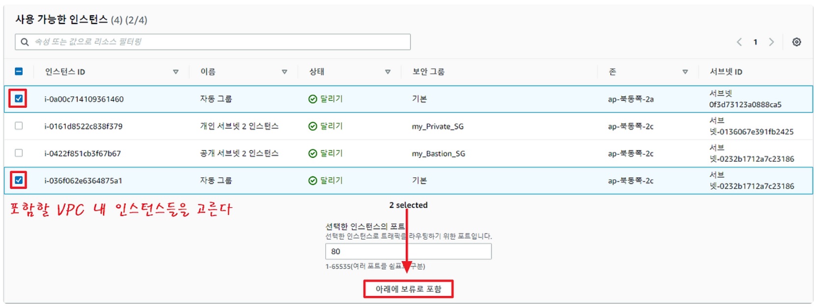Click the search magnifier icon
Viewport: 816px width, 308px height.
point(25,42)
